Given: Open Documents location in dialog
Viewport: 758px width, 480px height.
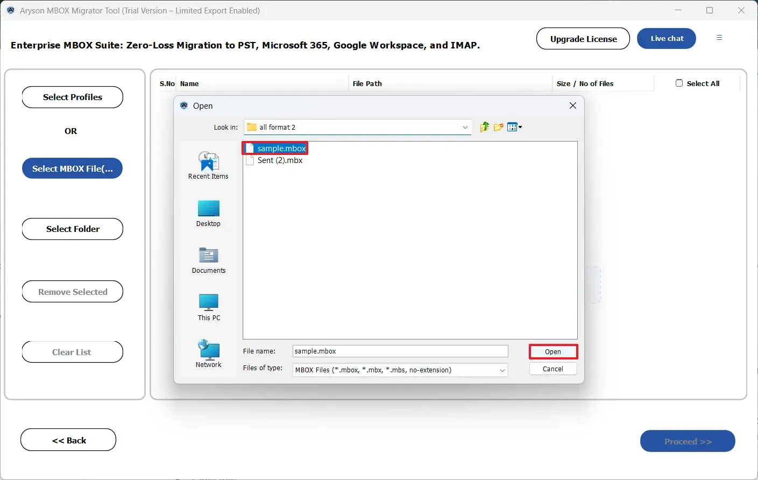Looking at the screenshot, I should [x=209, y=260].
